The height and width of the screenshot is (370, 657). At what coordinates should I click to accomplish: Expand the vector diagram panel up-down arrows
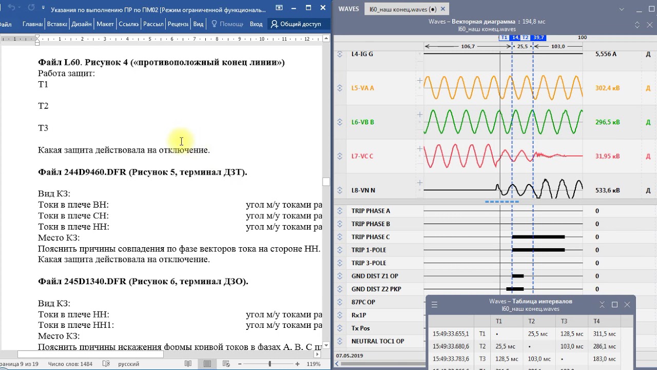pyautogui.click(x=636, y=25)
